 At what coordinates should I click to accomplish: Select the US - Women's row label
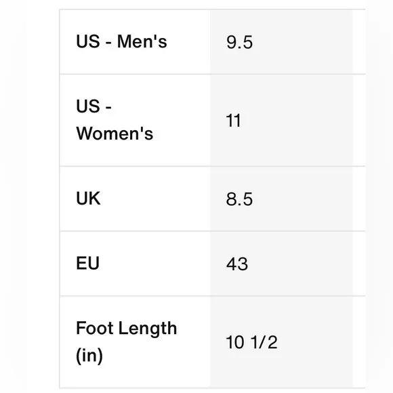pos(115,120)
